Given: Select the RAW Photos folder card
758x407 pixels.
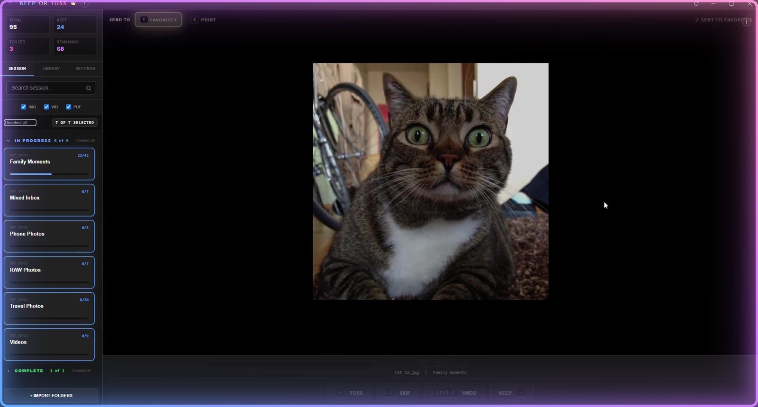Looking at the screenshot, I should pyautogui.click(x=49, y=272).
